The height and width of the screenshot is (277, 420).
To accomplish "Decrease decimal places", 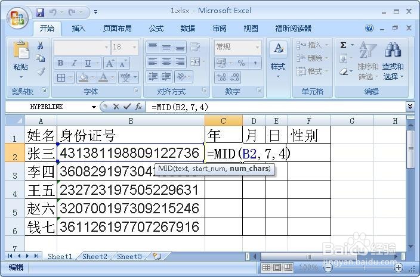I will point(234,77).
